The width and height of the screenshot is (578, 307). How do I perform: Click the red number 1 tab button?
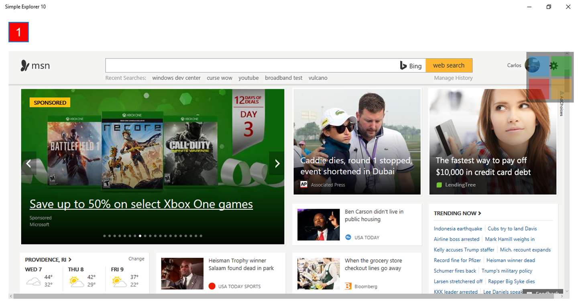[x=18, y=32]
